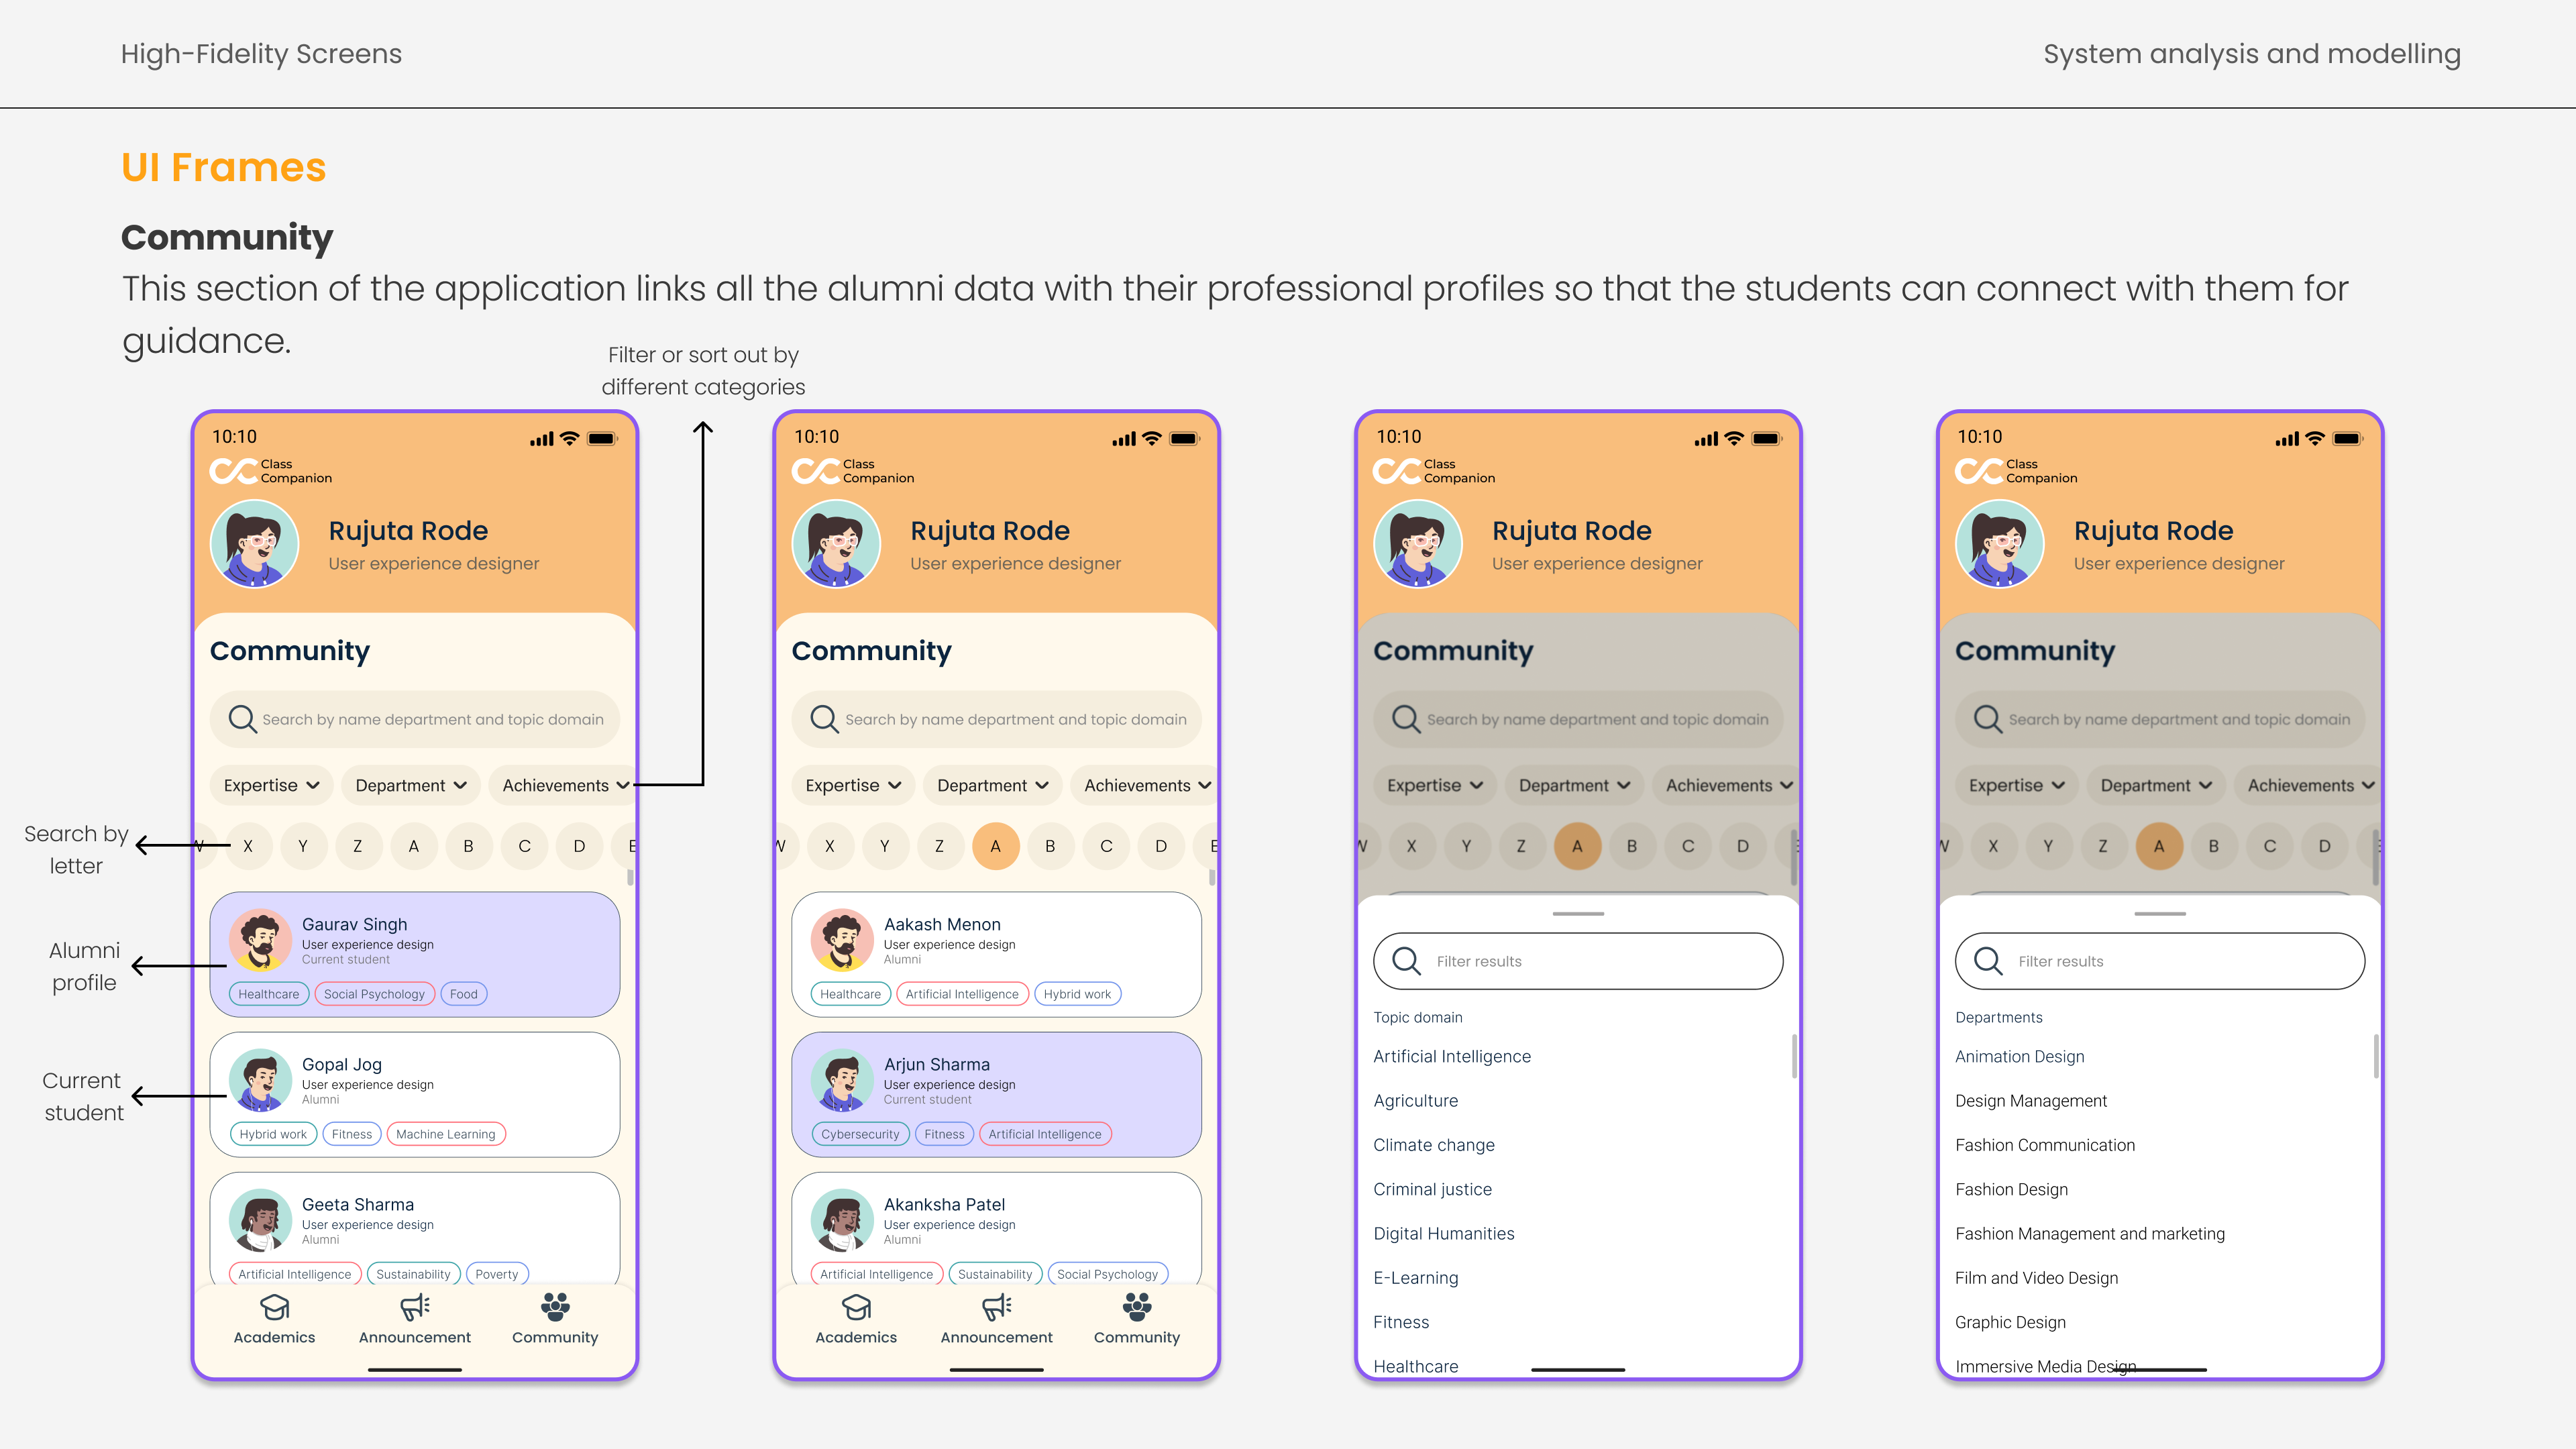Expand Expertise dropdown in first phone

pos(271,786)
